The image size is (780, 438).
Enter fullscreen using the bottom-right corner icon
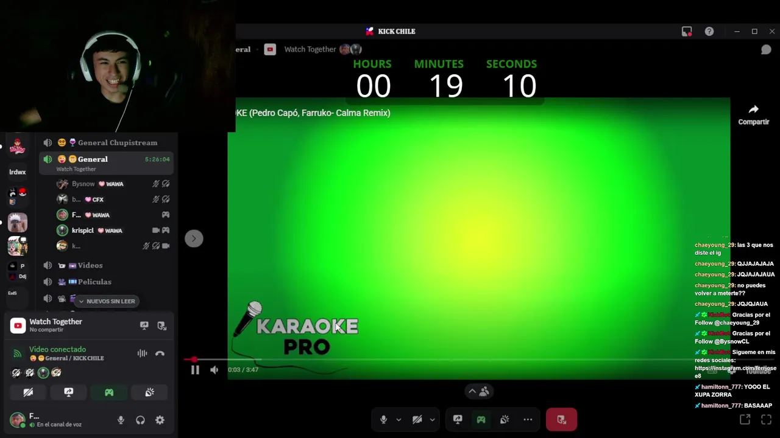pyautogui.click(x=766, y=419)
